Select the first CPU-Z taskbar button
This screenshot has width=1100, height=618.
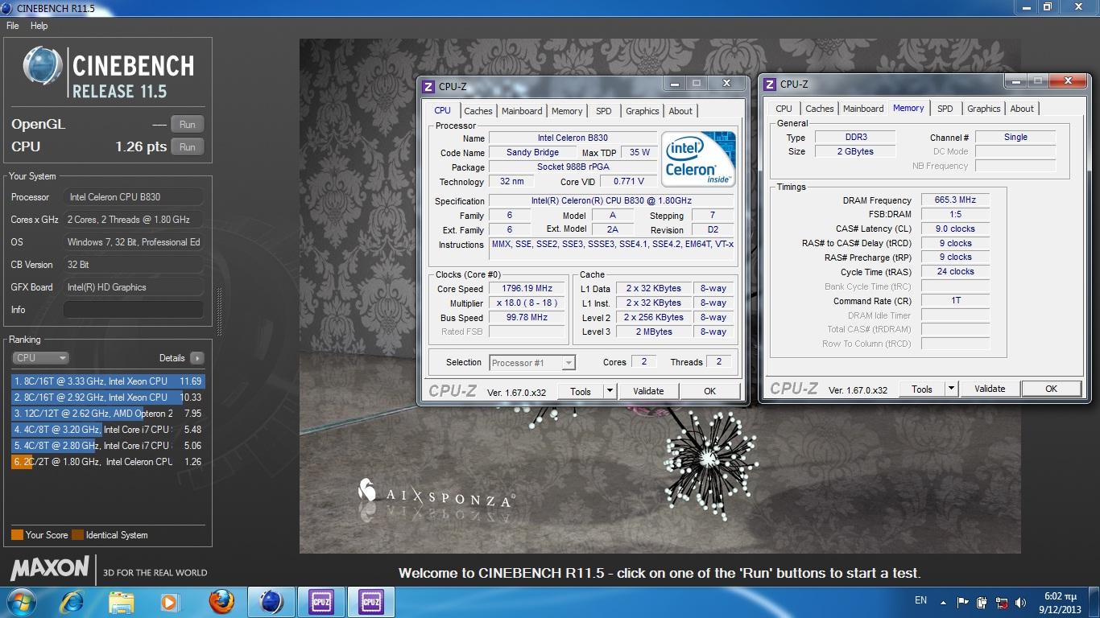pos(321,601)
